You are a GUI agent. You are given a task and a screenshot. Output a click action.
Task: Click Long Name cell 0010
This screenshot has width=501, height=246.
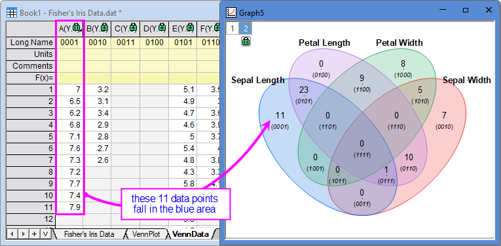point(97,43)
